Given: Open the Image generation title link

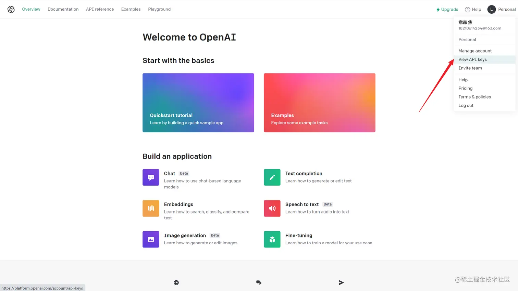Looking at the screenshot, I should (185, 235).
